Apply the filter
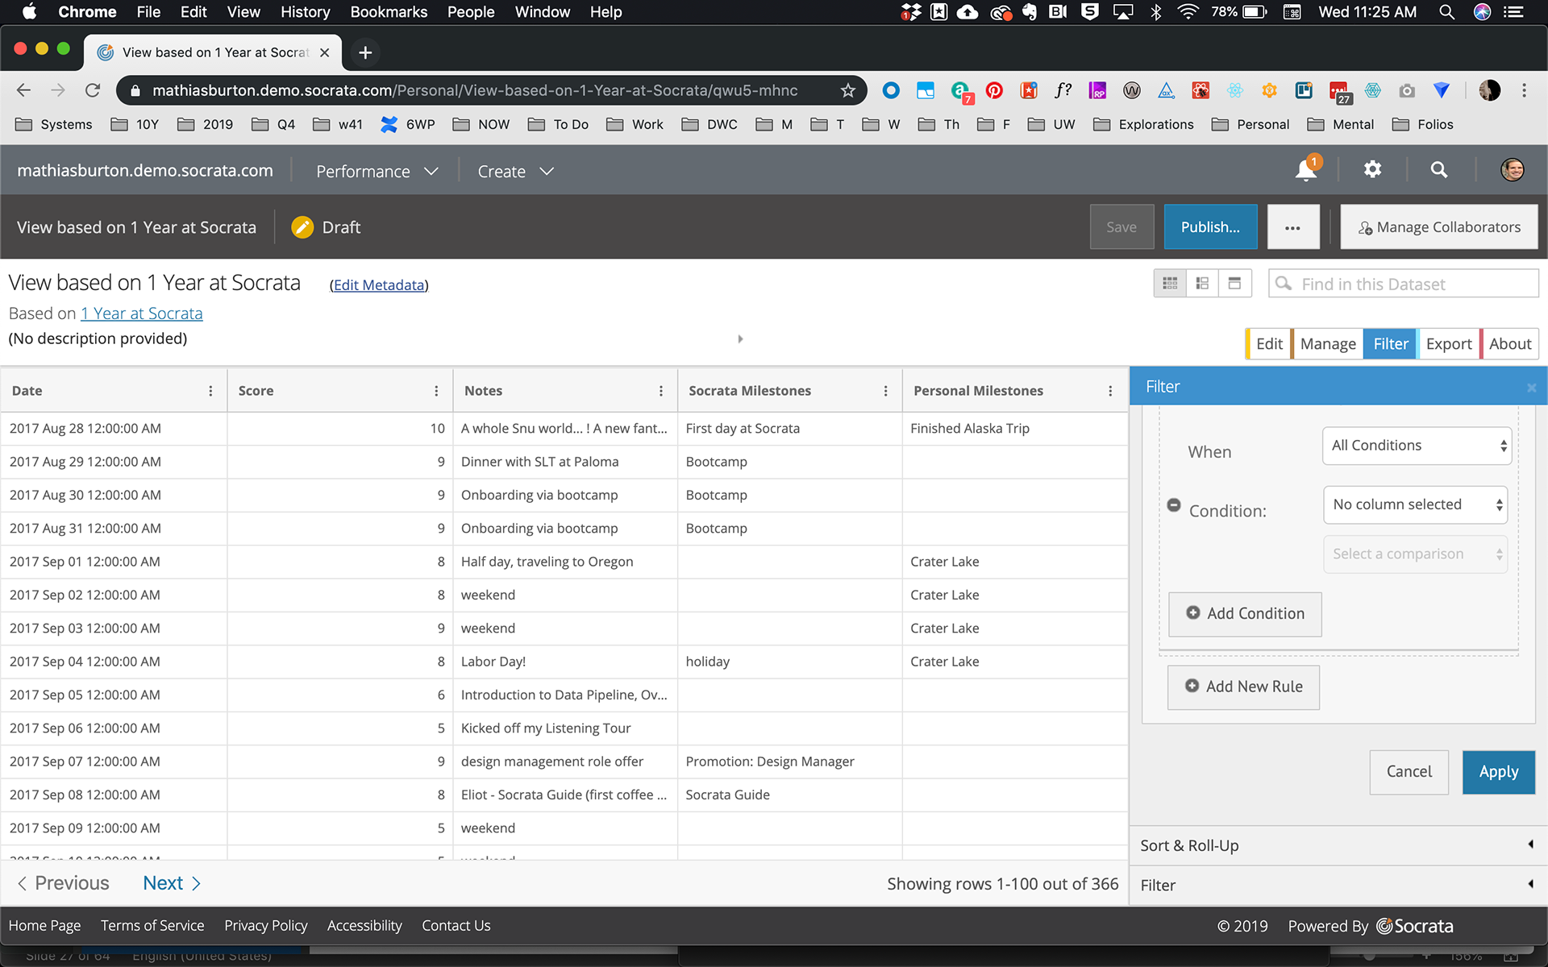The image size is (1548, 967). (1498, 772)
